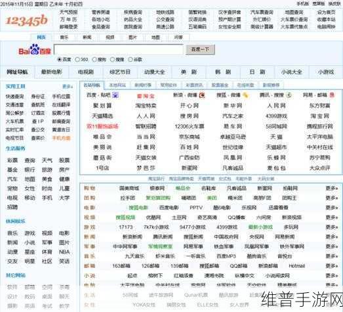Viewport: 343px width, 312px height.
Task: Open the Sohu Weibo icon
Action: 245,95
